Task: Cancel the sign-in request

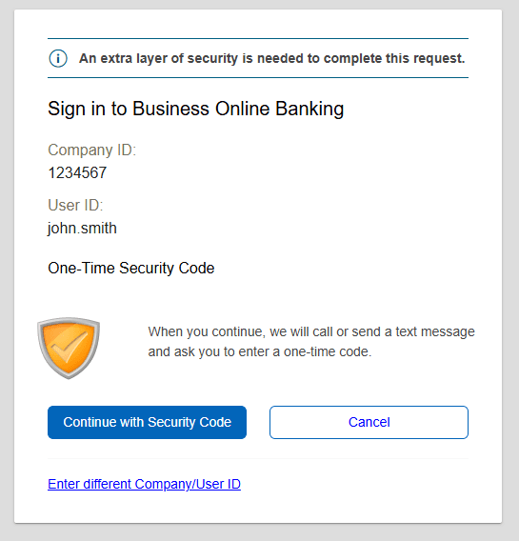Action: [369, 422]
